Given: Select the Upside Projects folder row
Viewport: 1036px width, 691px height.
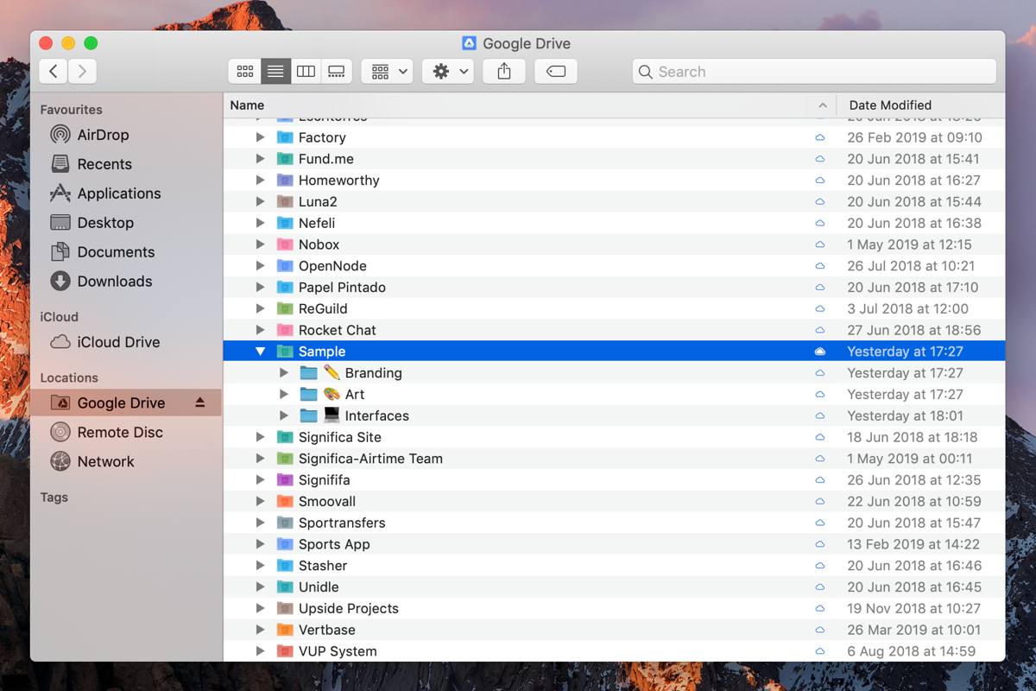Looking at the screenshot, I should pyautogui.click(x=614, y=608).
